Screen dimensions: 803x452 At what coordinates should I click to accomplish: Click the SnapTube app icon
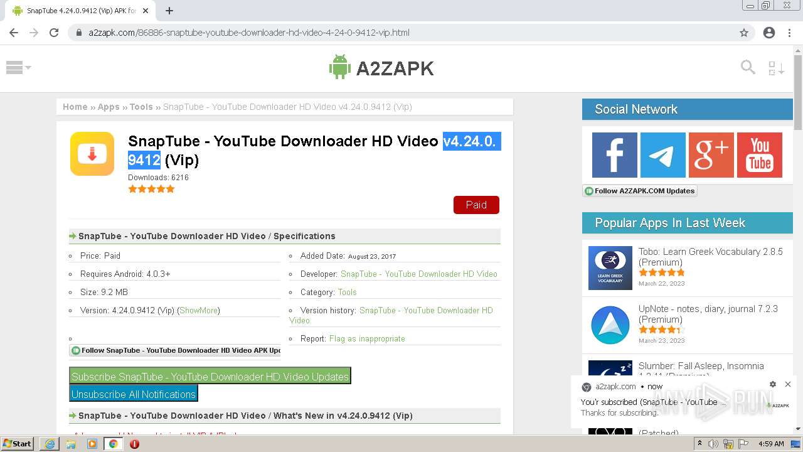92,154
